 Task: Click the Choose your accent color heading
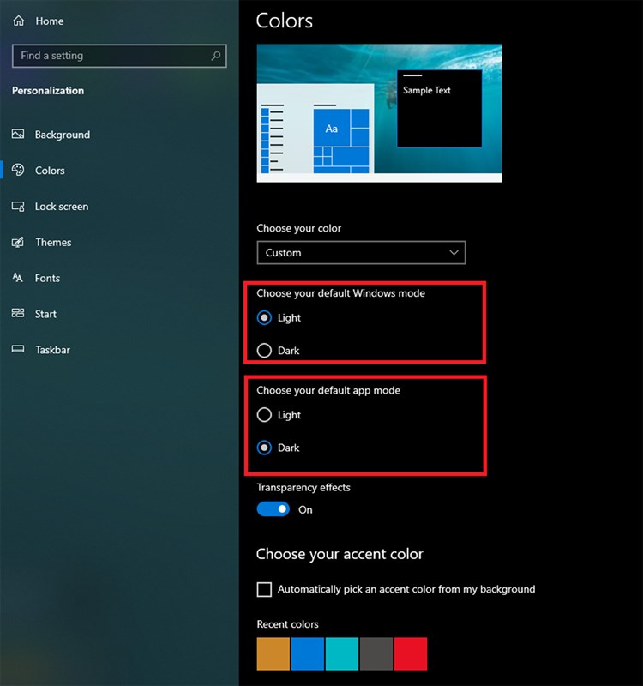click(340, 554)
